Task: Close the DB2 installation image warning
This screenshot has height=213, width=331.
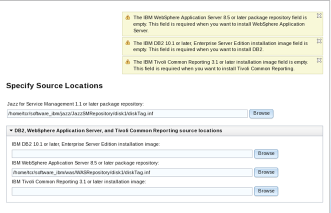Action: (x=319, y=41)
